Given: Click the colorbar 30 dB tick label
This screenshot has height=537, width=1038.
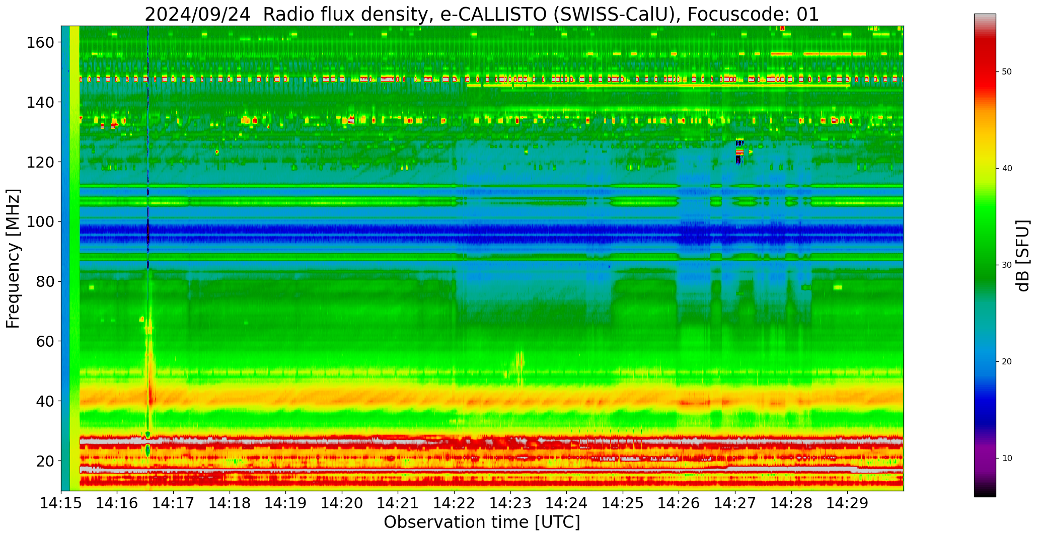Looking at the screenshot, I should point(1007,265).
